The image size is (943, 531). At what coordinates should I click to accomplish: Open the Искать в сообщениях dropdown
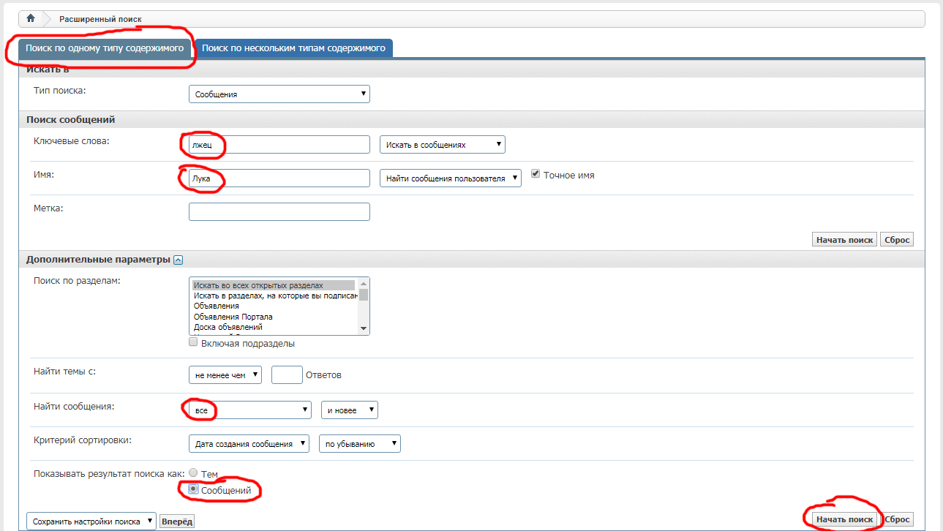[x=443, y=145]
